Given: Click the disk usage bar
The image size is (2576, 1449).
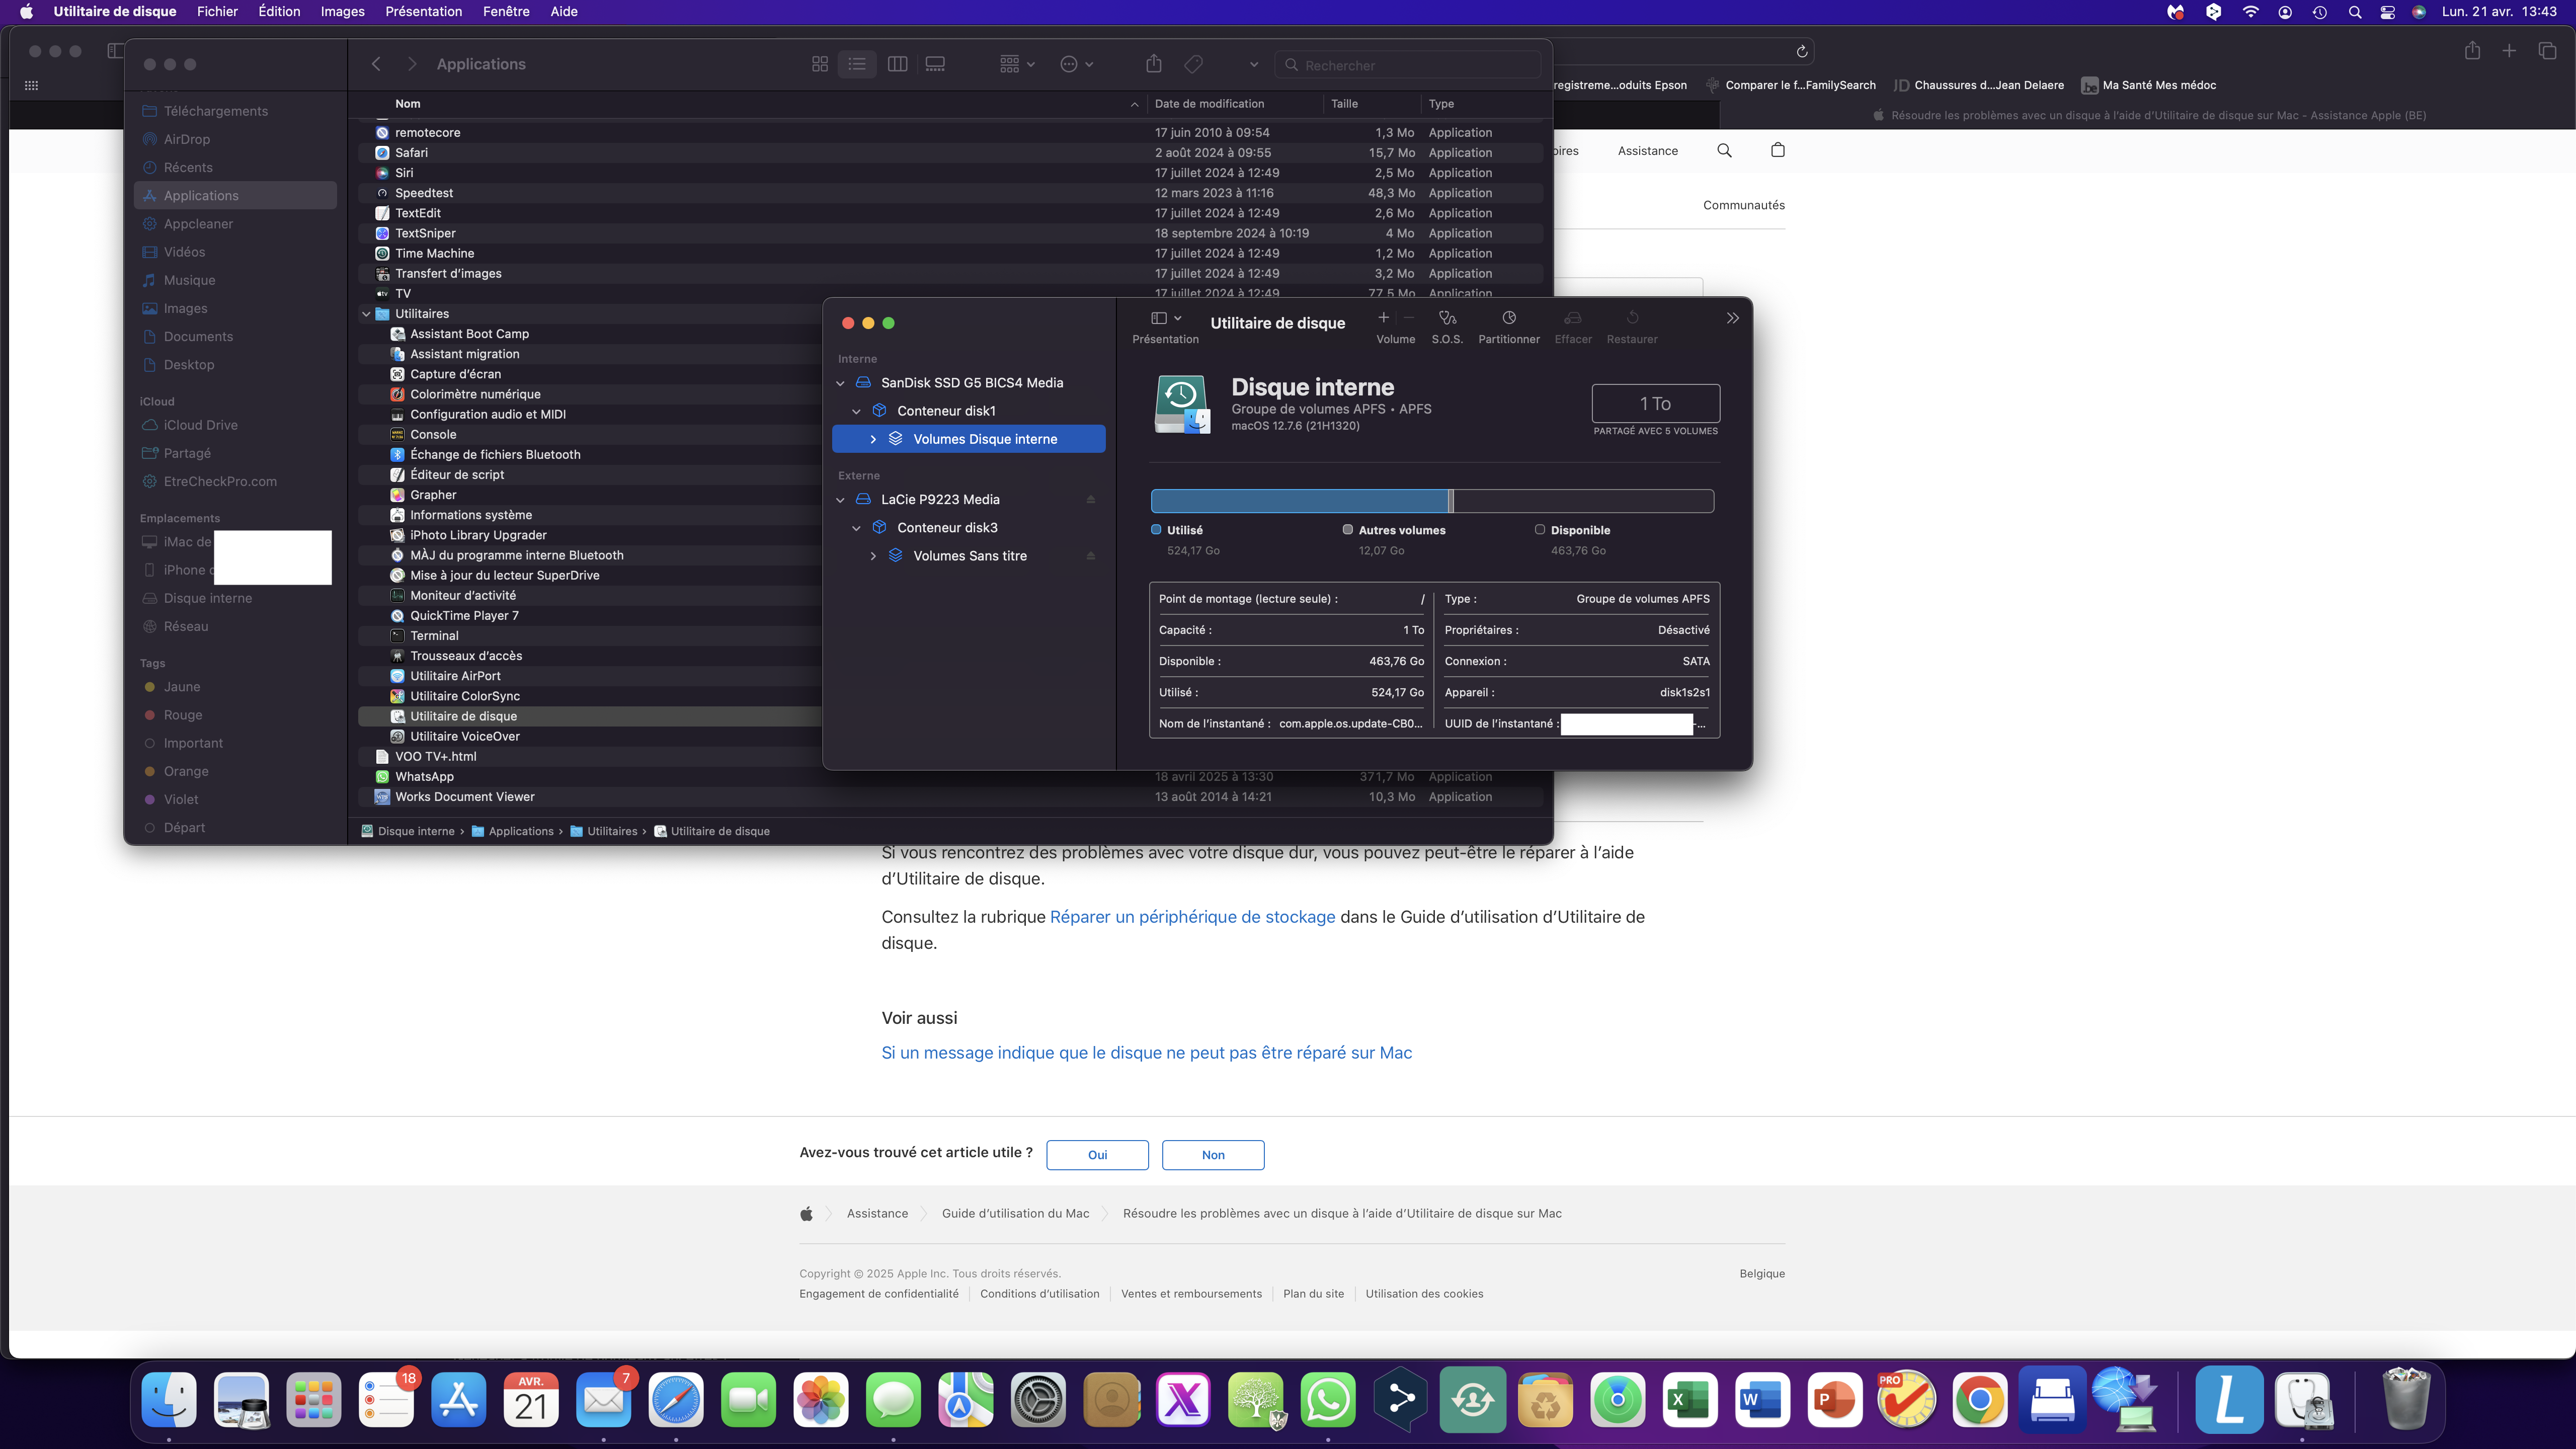Looking at the screenshot, I should tap(1431, 501).
